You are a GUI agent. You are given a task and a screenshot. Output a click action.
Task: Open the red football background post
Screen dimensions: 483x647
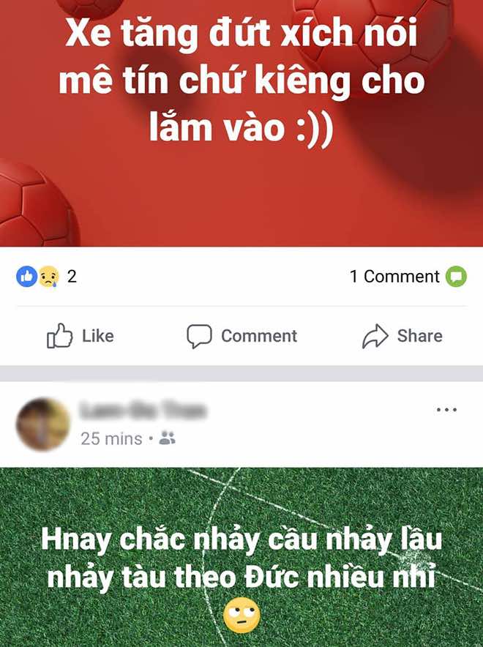click(241, 124)
